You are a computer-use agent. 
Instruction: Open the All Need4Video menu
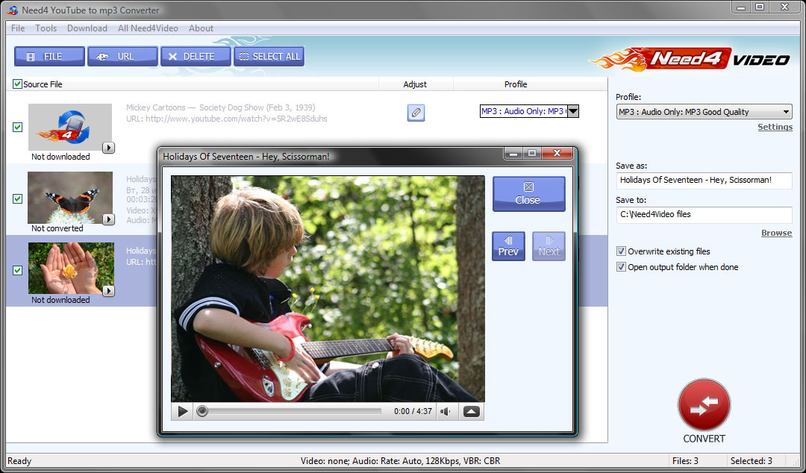coord(148,28)
